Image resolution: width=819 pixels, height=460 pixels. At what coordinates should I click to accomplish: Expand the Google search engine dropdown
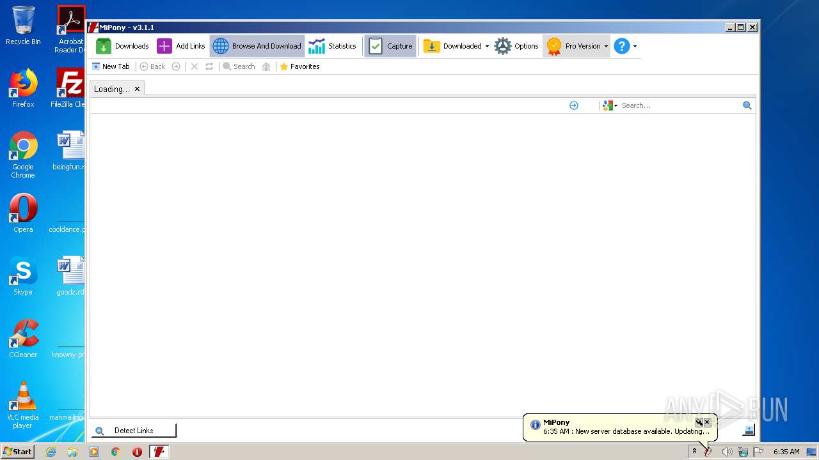pos(610,105)
